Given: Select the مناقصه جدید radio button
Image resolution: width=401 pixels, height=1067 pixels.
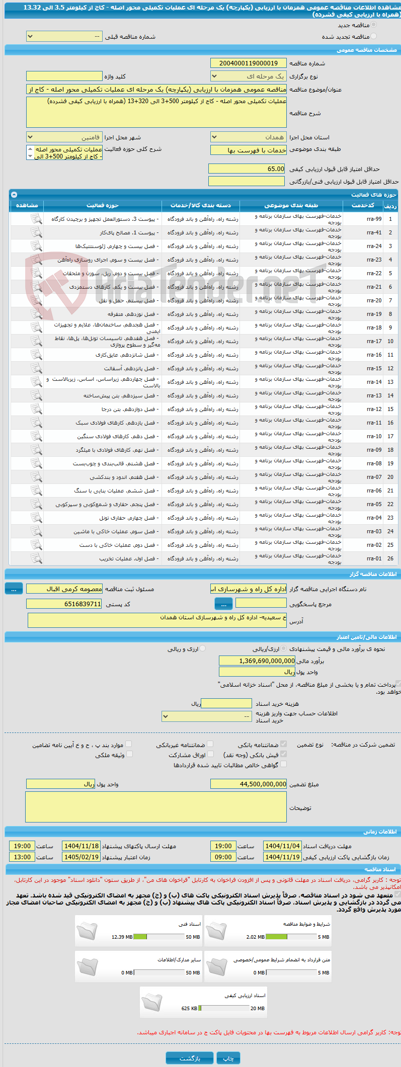Looking at the screenshot, I should click(x=373, y=25).
